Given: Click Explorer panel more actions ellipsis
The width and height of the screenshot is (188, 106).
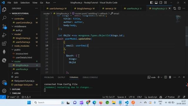Looking at the screenshot, I should (36, 9).
